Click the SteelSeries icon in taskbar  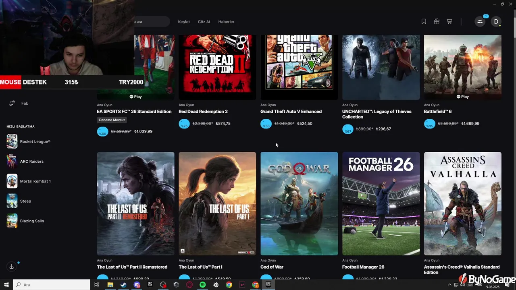[216, 285]
